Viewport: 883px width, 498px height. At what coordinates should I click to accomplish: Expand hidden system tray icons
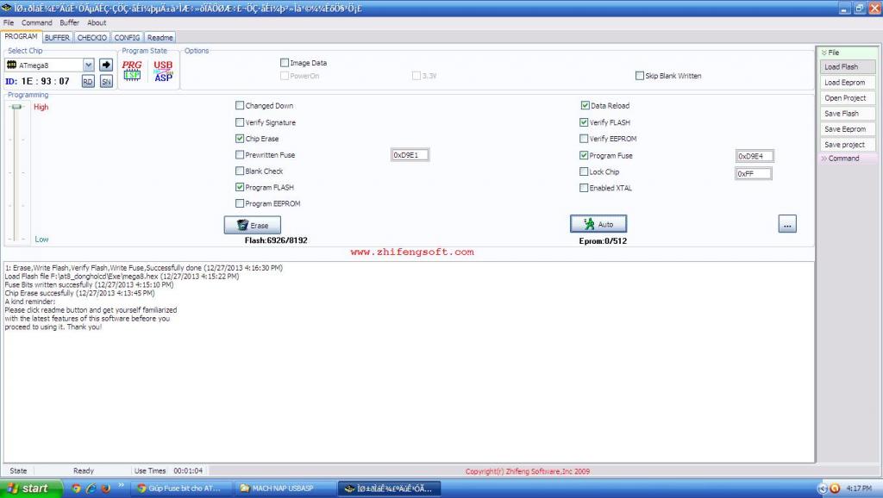pos(822,489)
